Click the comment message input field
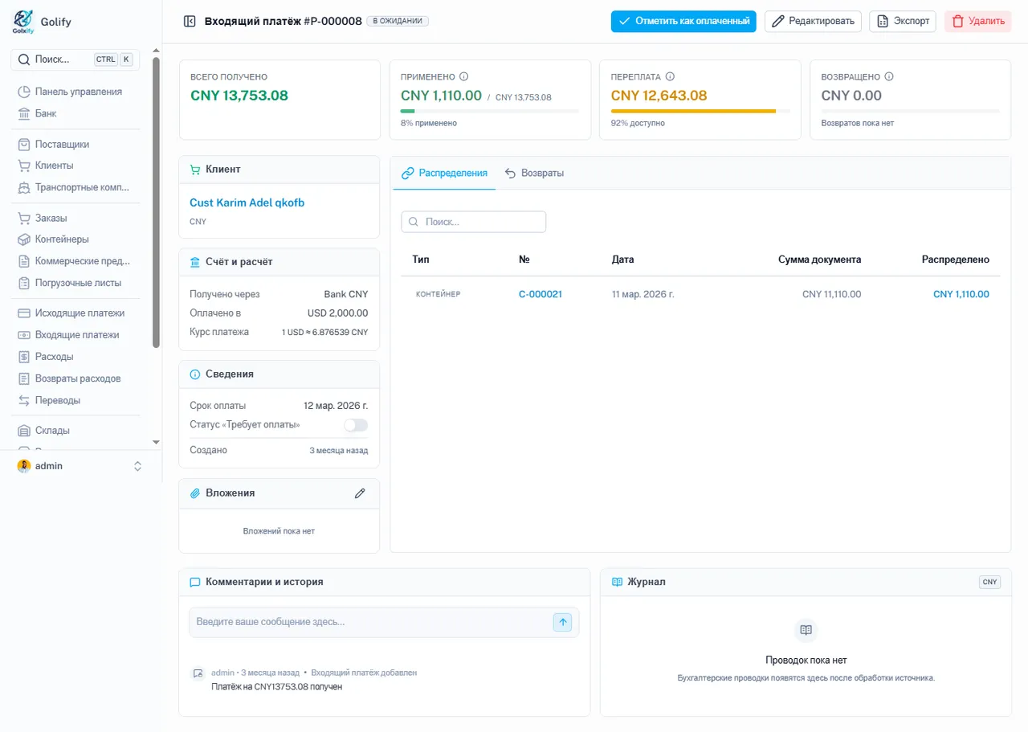This screenshot has width=1028, height=732. click(x=370, y=622)
